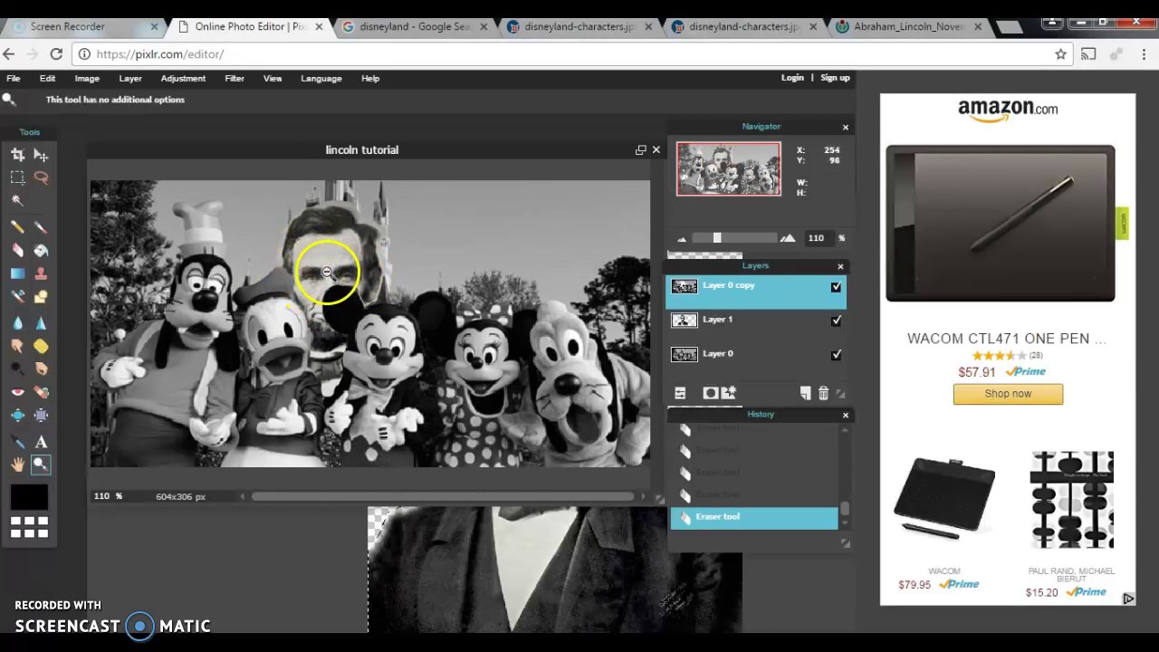This screenshot has height=652, width=1159.
Task: Select the Eraser tool in Tools panel
Action: (x=17, y=250)
